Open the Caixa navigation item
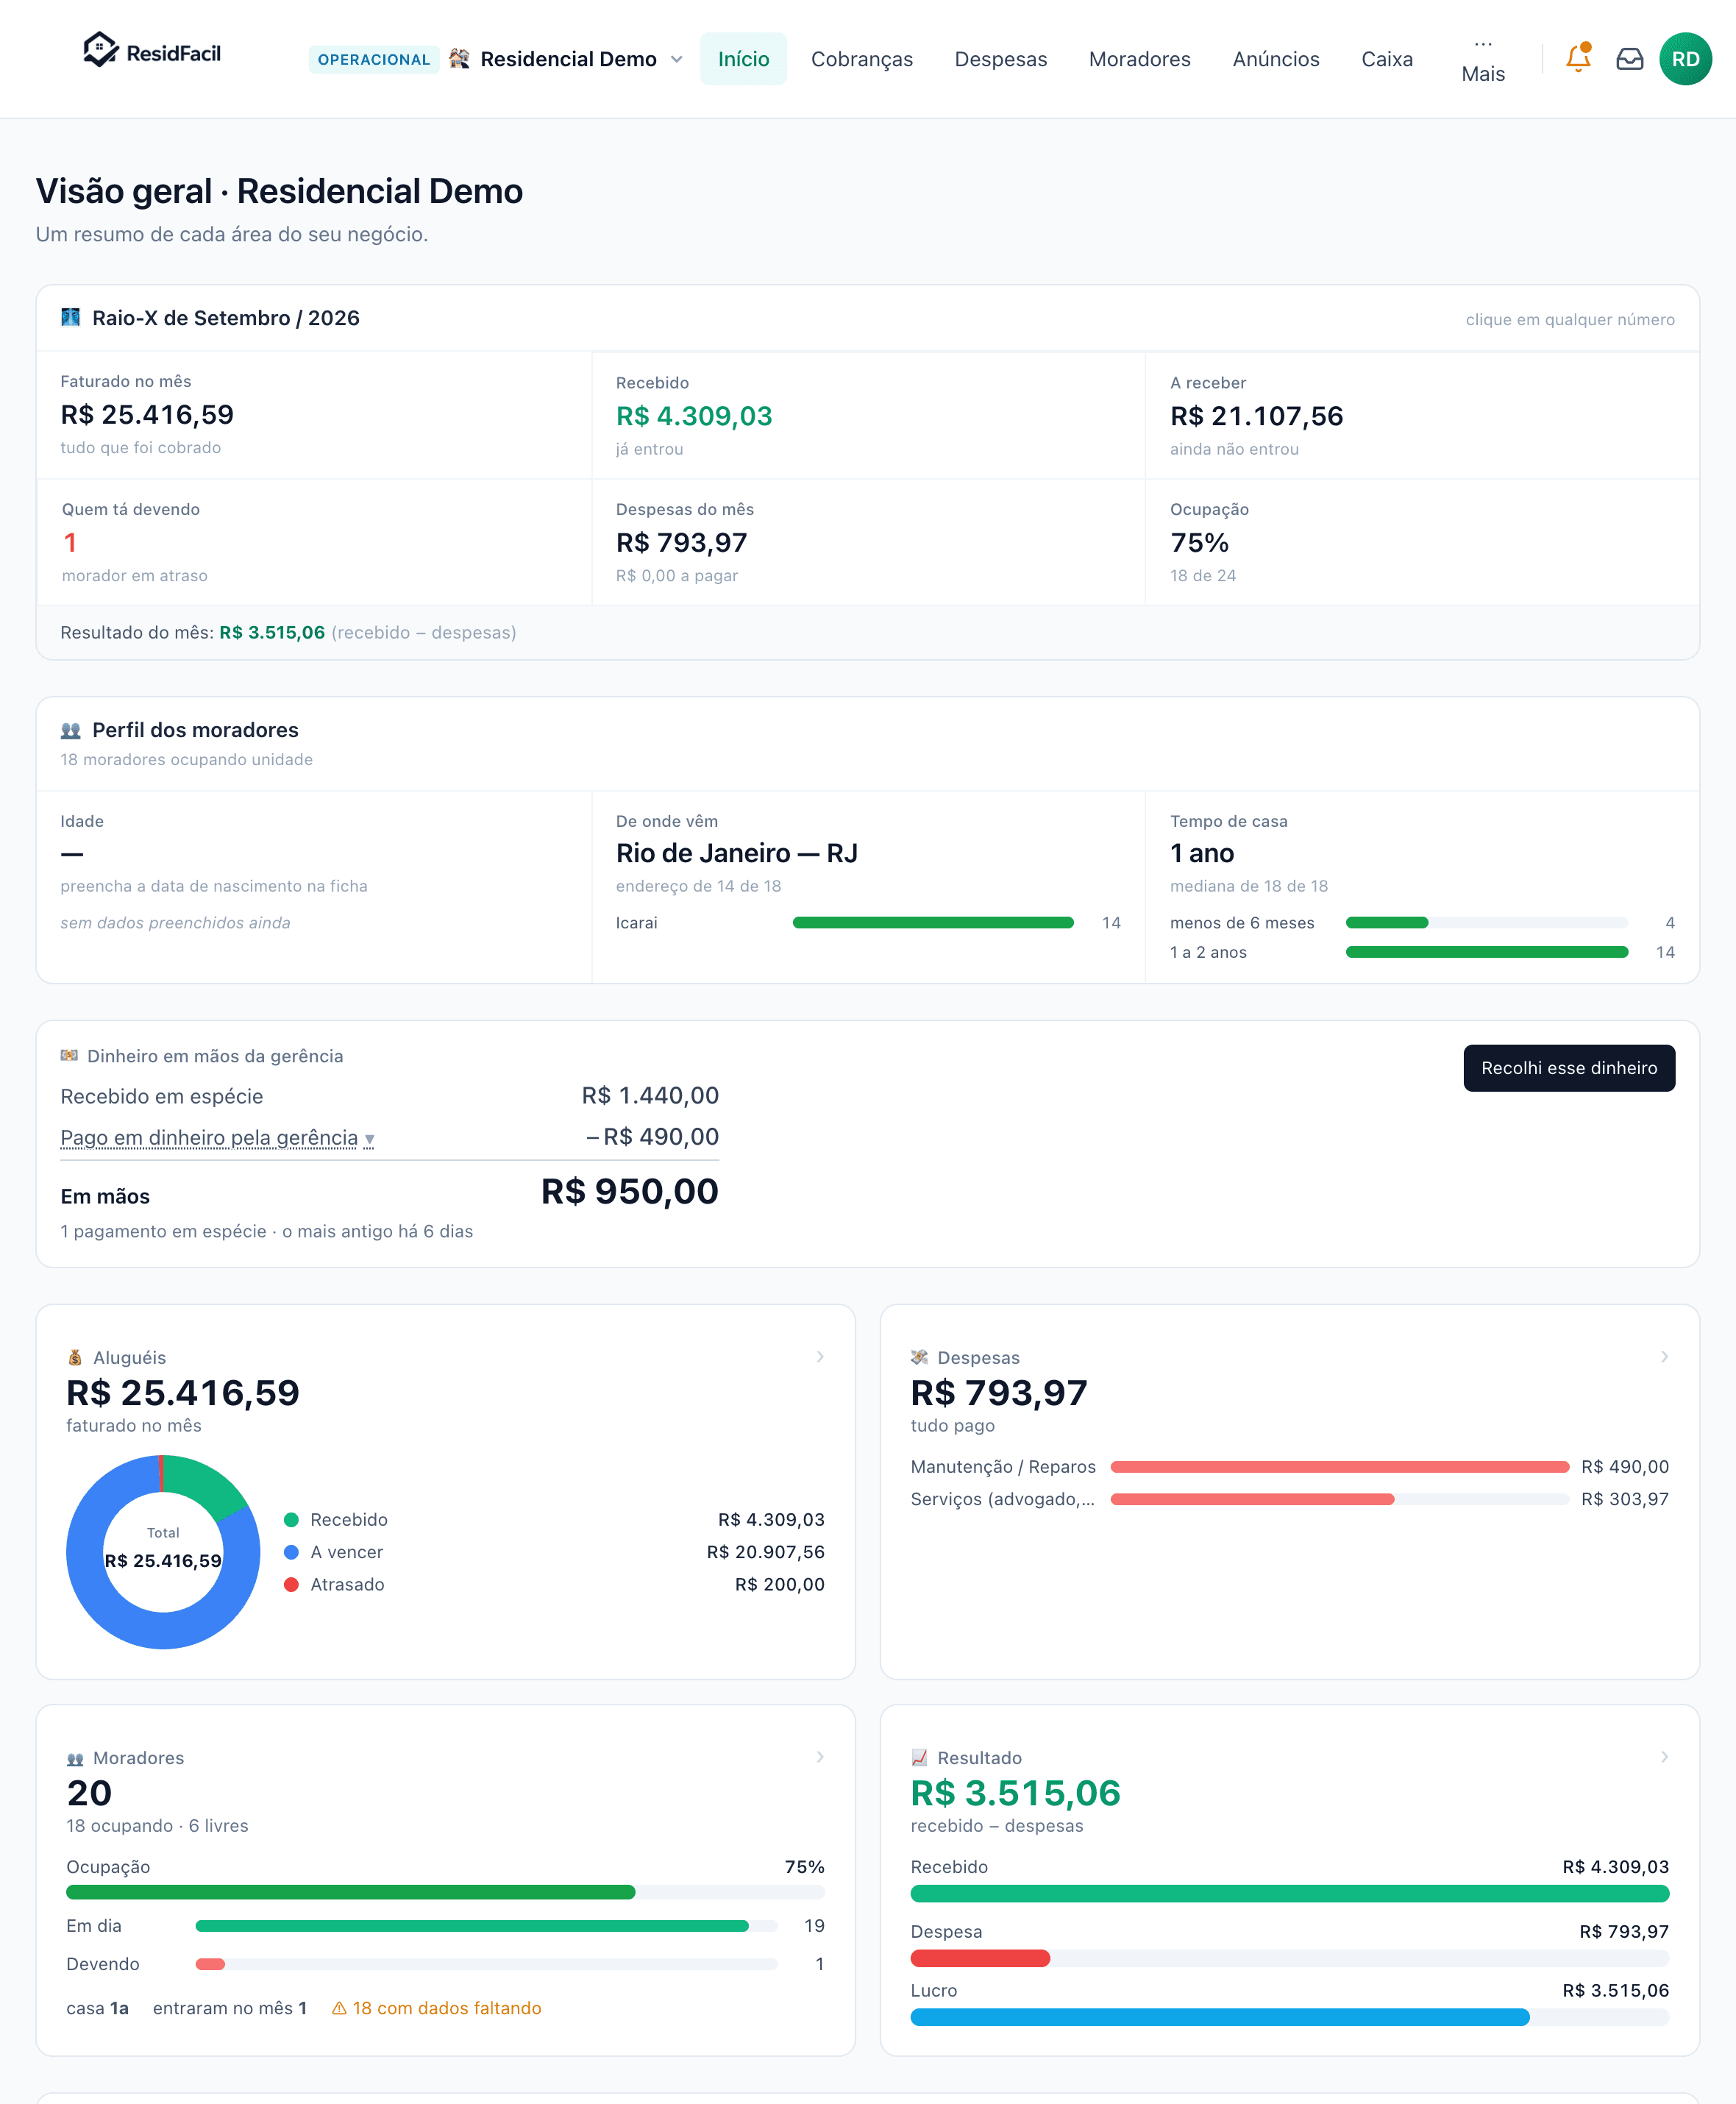Screen dimensions: 1736x2104 pos(1387,59)
